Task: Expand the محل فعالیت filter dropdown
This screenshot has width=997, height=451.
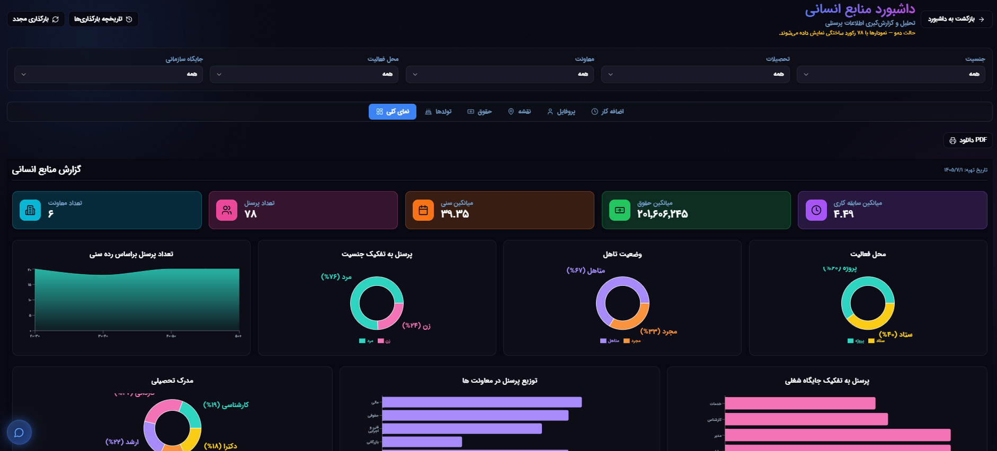Action: pyautogui.click(x=304, y=74)
